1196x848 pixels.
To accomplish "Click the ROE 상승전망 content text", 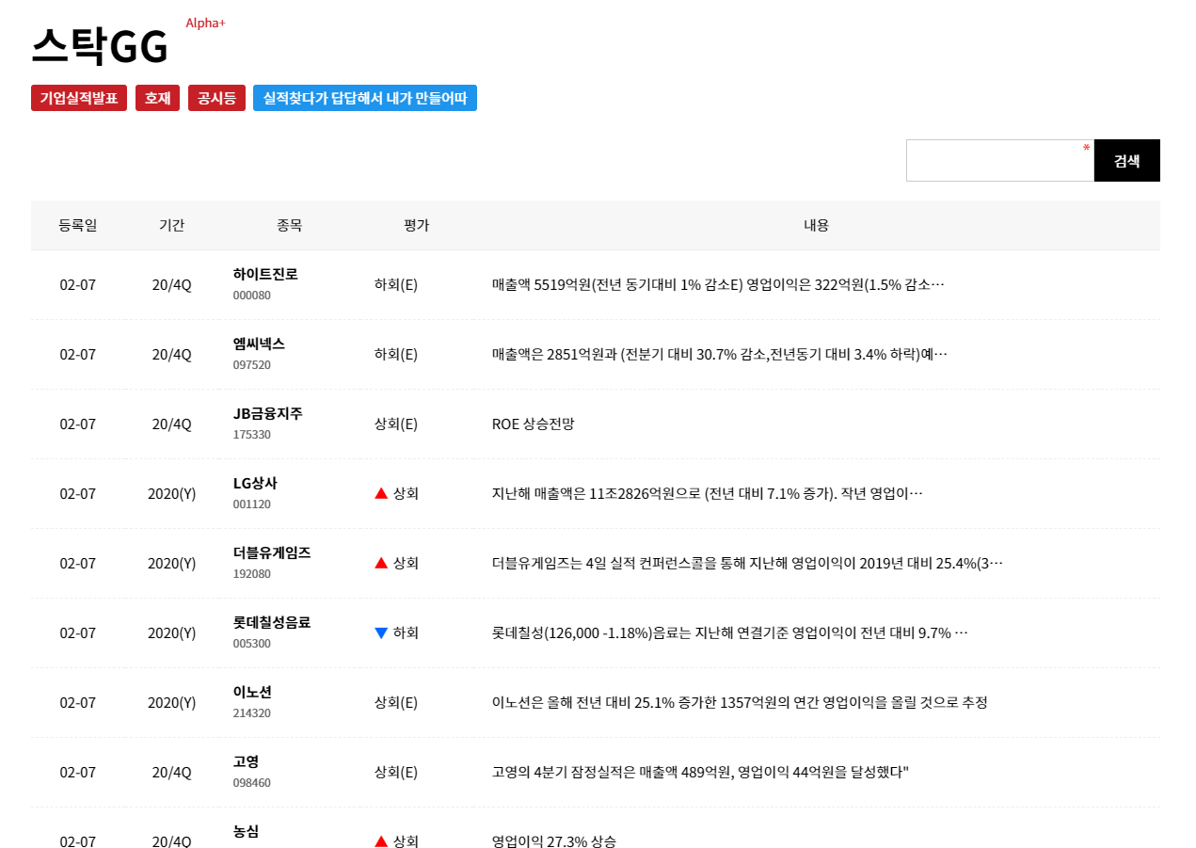I will click(x=533, y=424).
